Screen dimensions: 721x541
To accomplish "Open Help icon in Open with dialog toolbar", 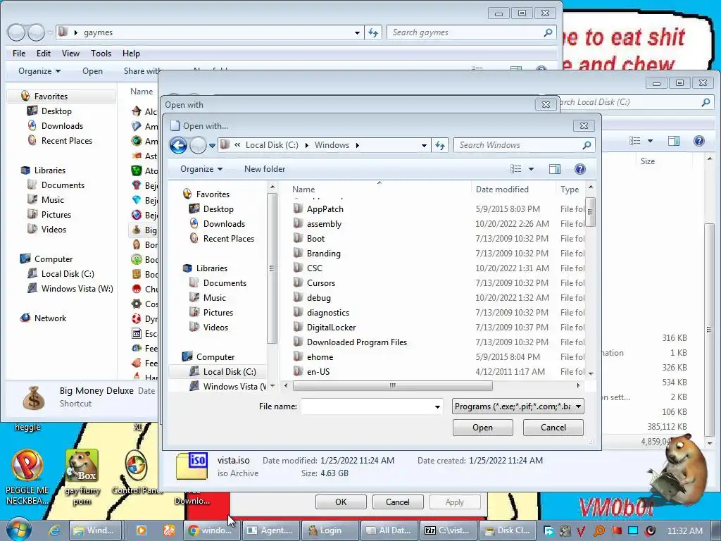I will point(580,169).
